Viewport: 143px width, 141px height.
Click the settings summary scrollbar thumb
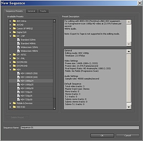point(129,78)
